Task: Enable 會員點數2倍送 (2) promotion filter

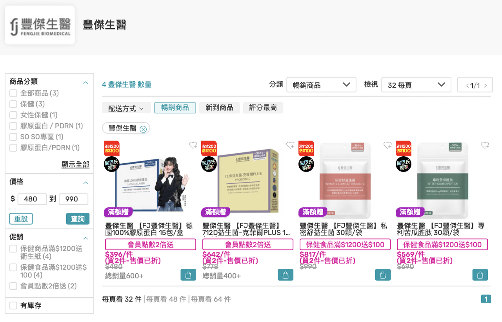Action: click(x=13, y=286)
